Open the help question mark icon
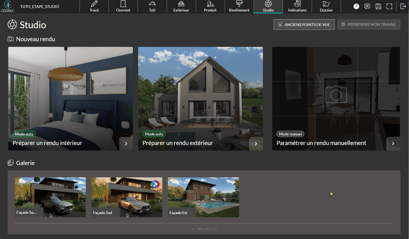 356,6
